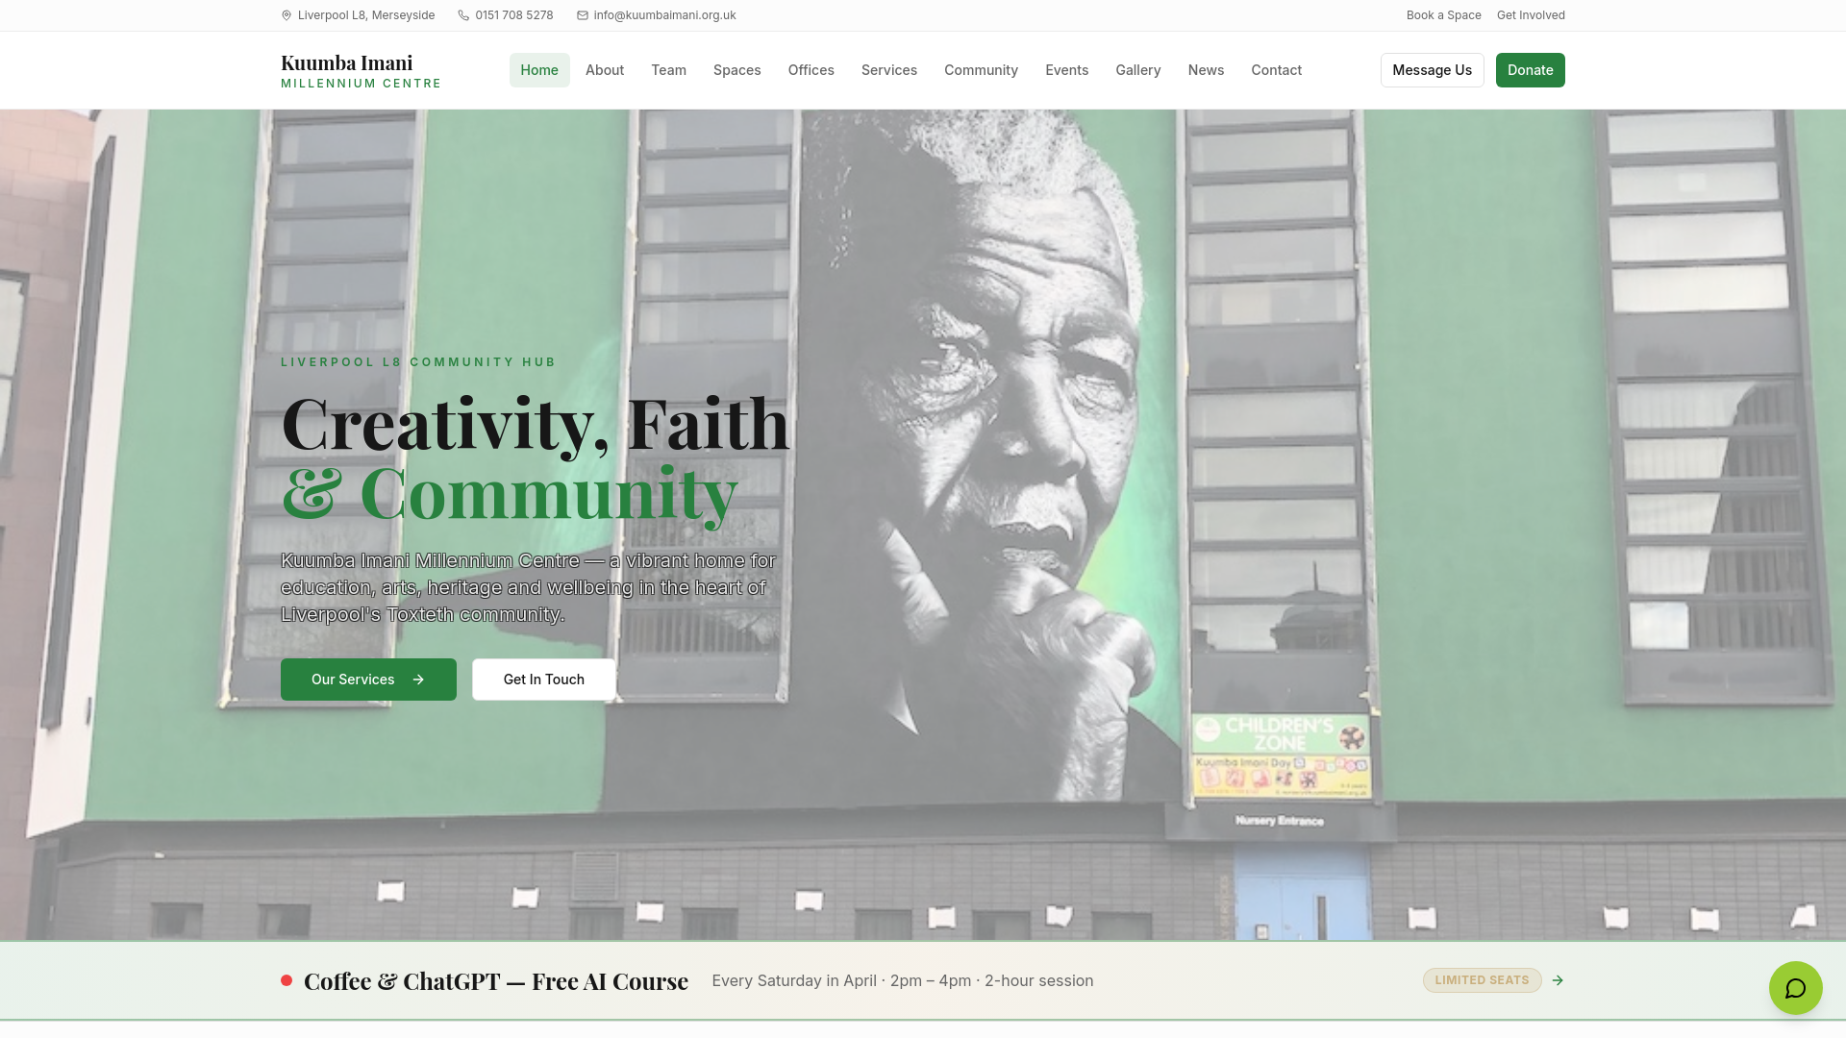Open the Gallery page

1138,70
